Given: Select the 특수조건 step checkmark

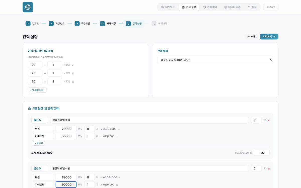Looking at the screenshot, I should 77,24.
